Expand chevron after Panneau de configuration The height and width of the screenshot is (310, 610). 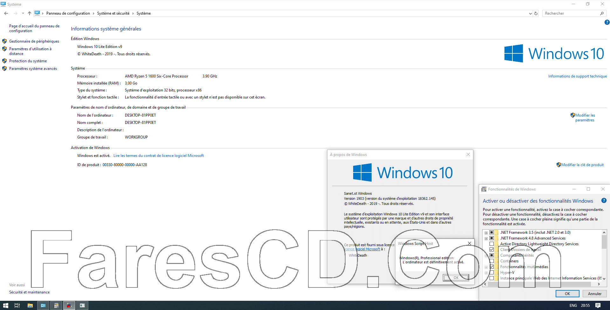click(x=93, y=13)
